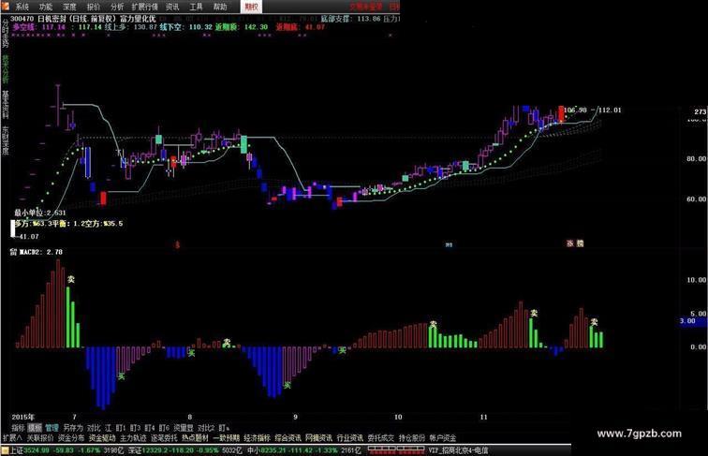Click the 多空线 indicator label
Image resolution: width=708 pixels, height=456 pixels.
pos(23,27)
